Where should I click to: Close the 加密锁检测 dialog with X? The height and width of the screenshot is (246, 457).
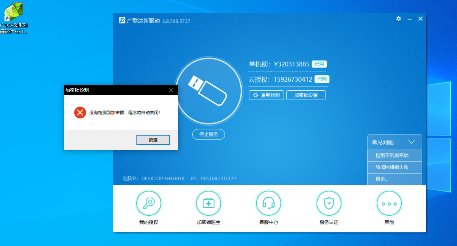(x=171, y=90)
